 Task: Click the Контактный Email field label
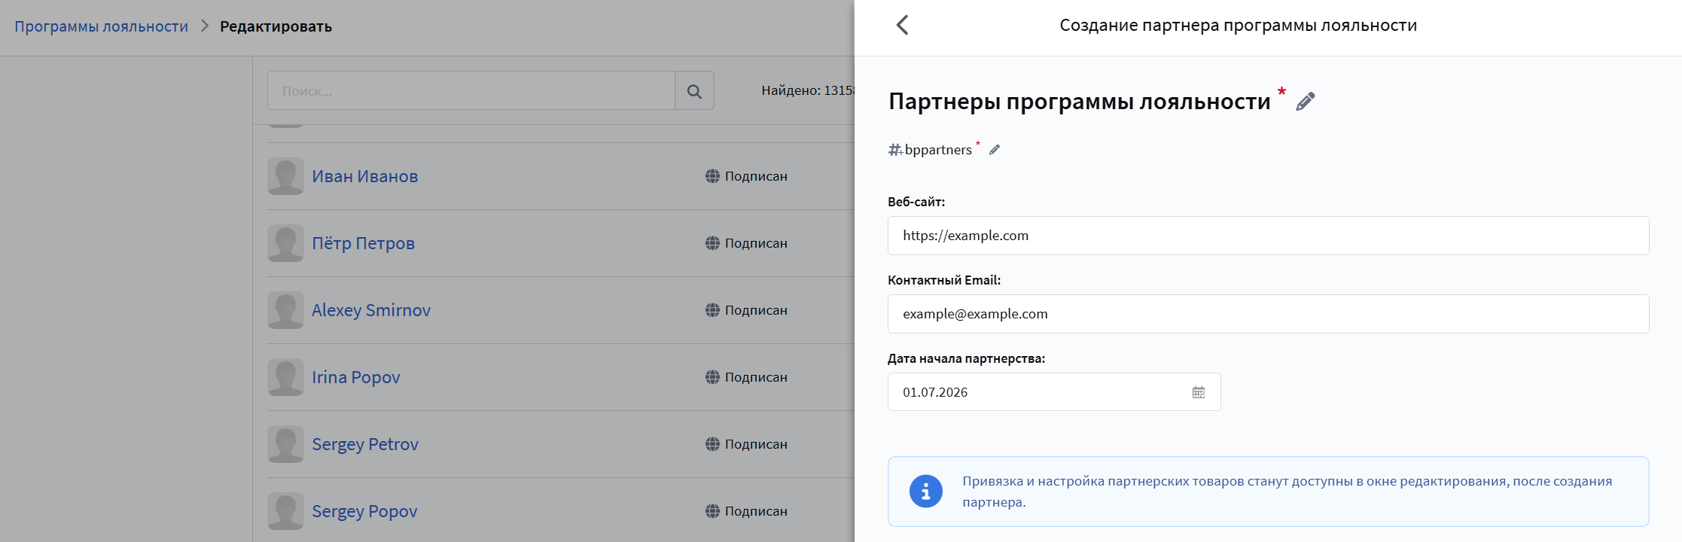click(944, 280)
